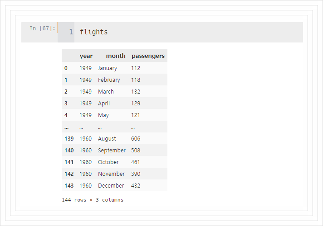Viewport: 323px width, 226px height.
Task: Click the September month cell
Action: click(112, 151)
